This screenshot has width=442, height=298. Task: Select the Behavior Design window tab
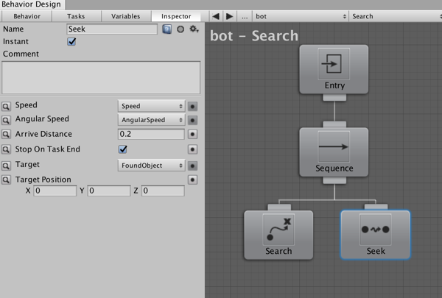(x=32, y=4)
